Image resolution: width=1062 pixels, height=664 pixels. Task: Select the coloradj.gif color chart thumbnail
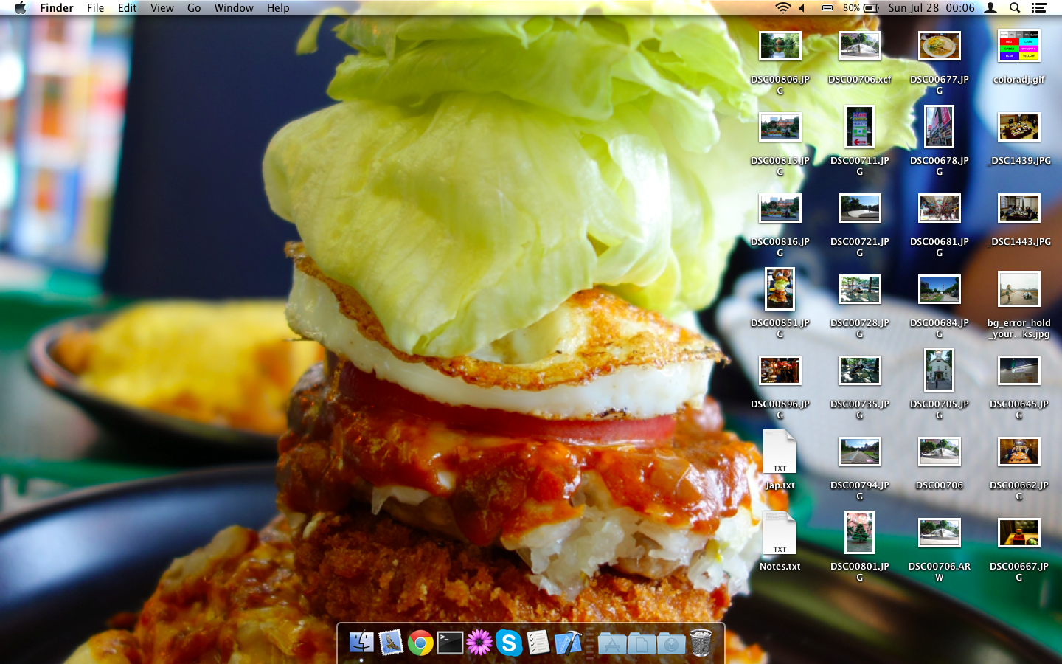point(1018,46)
